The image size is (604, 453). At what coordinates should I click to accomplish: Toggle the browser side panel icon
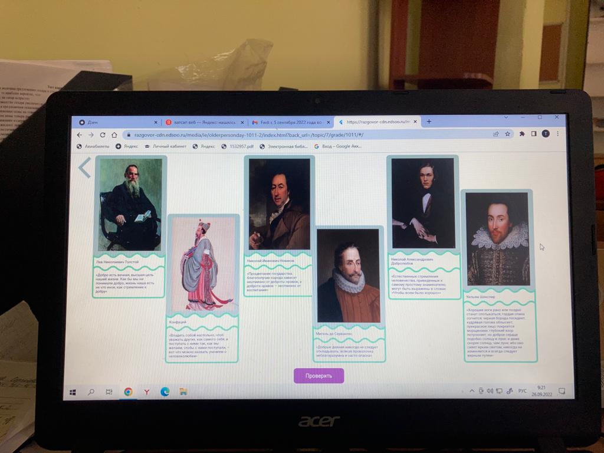pyautogui.click(x=533, y=134)
